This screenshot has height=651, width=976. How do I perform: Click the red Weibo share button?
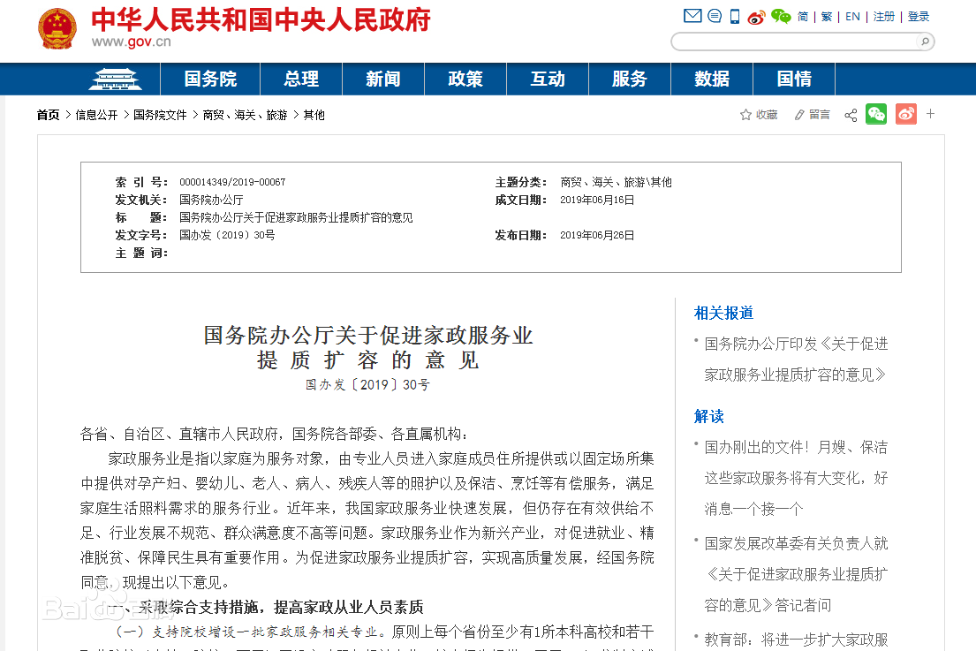click(905, 114)
